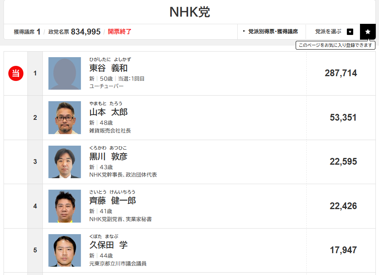Viewport: 379px width, 275px height.
Task: Click the red 当 elected badge
Action: (16, 73)
